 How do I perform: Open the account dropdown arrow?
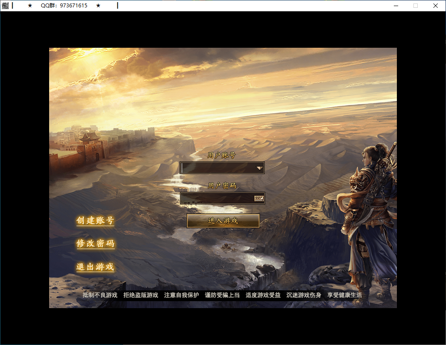pos(259,168)
